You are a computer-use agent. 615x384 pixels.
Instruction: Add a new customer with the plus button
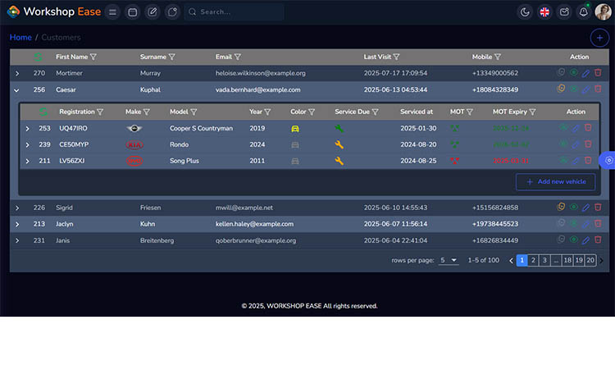[599, 38]
